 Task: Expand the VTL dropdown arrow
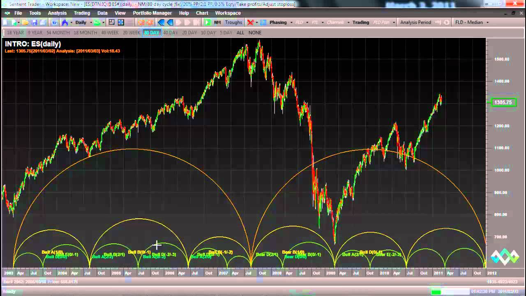pyautogui.click(x=323, y=22)
